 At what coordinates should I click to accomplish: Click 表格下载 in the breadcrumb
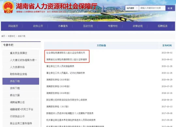point(22,36)
